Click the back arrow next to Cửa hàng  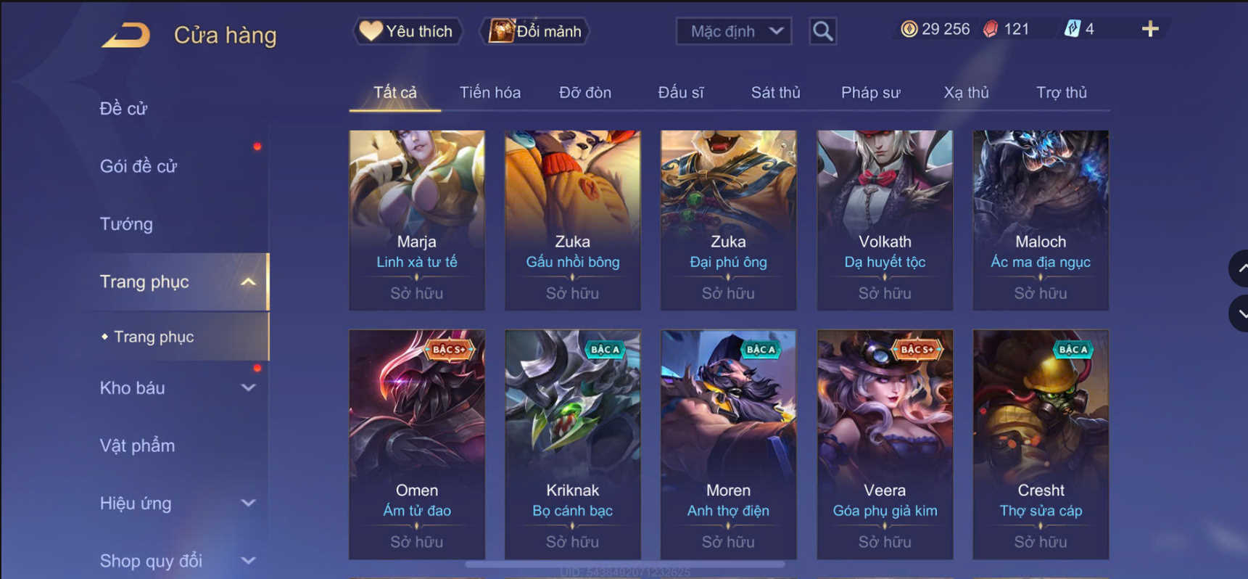click(126, 35)
